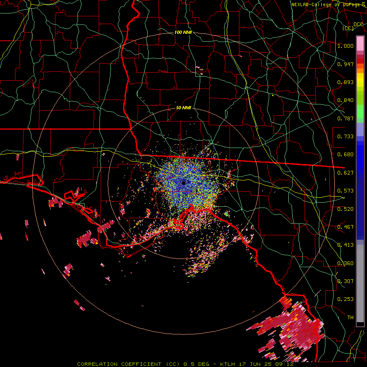Click the 0.680 color scale value
The image size is (367, 367).
[345, 155]
